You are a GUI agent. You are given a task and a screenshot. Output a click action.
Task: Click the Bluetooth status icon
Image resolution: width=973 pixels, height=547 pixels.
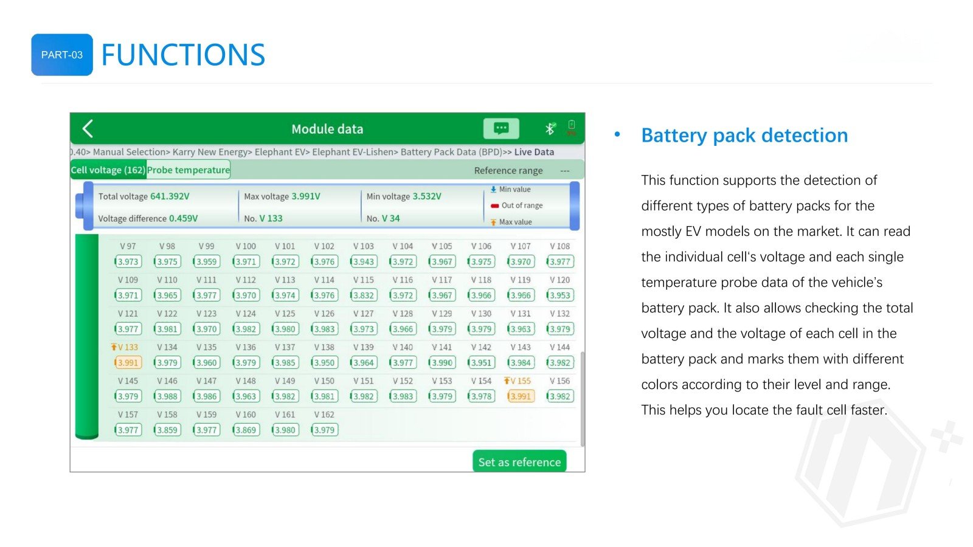coord(550,128)
